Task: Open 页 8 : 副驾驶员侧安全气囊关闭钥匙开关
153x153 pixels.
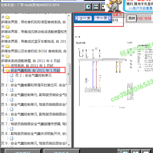Action: pyautogui.click(x=34, y=134)
